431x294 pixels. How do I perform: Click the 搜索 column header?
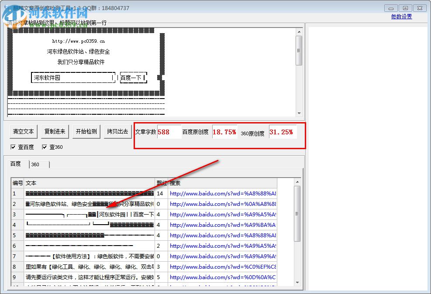[x=223, y=183]
